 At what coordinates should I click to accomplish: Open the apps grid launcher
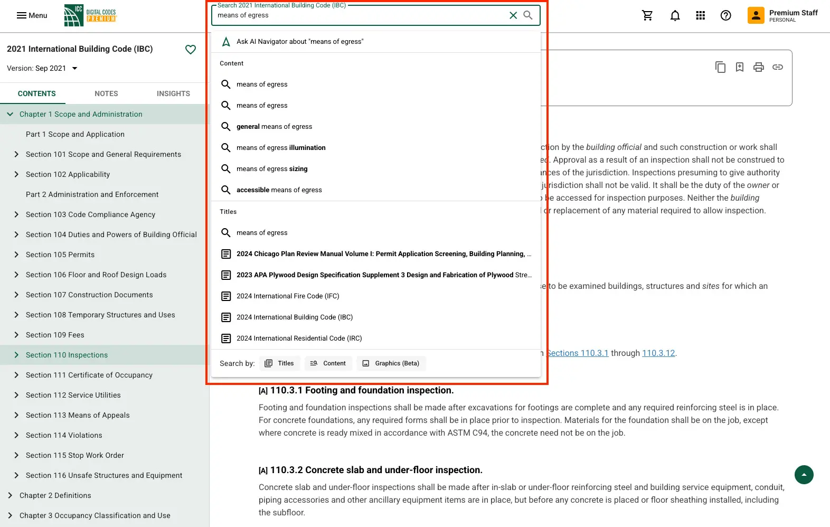pyautogui.click(x=701, y=16)
